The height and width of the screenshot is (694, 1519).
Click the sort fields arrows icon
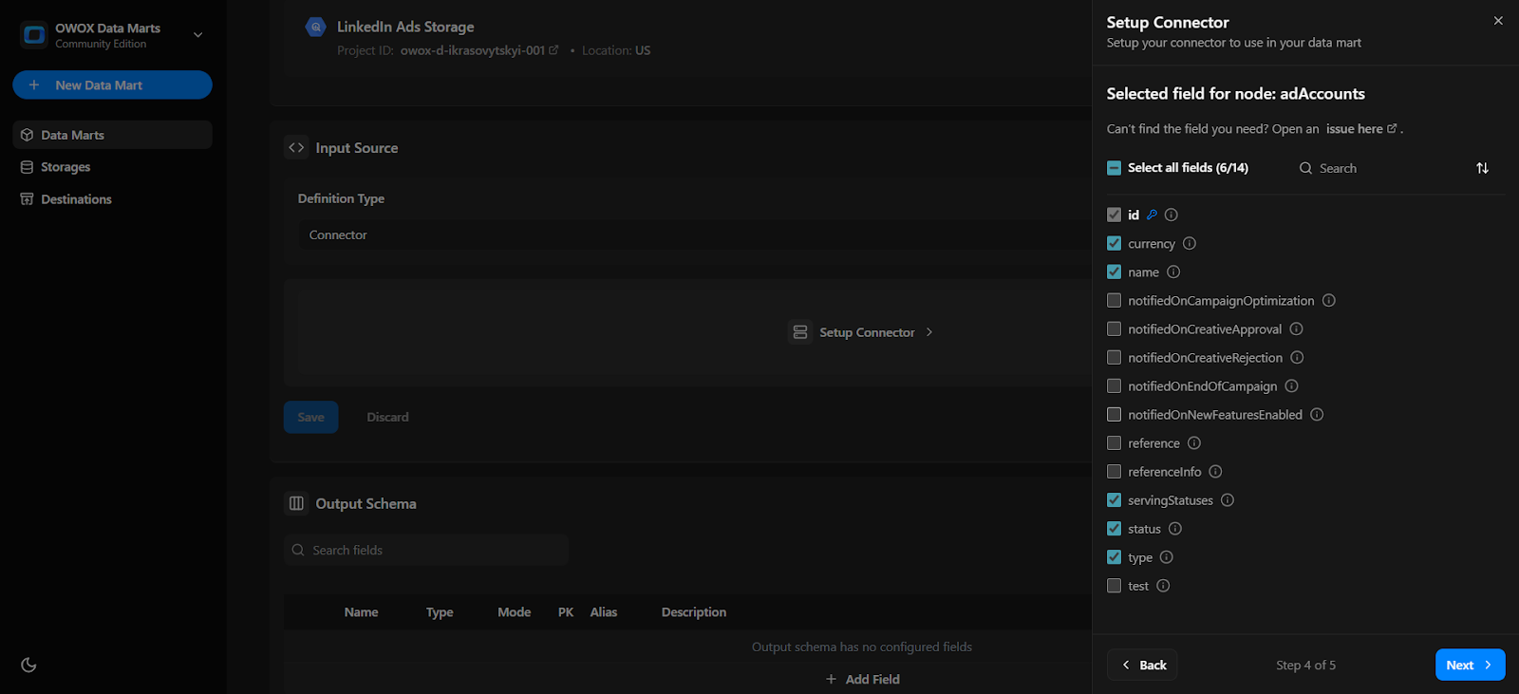(x=1482, y=168)
